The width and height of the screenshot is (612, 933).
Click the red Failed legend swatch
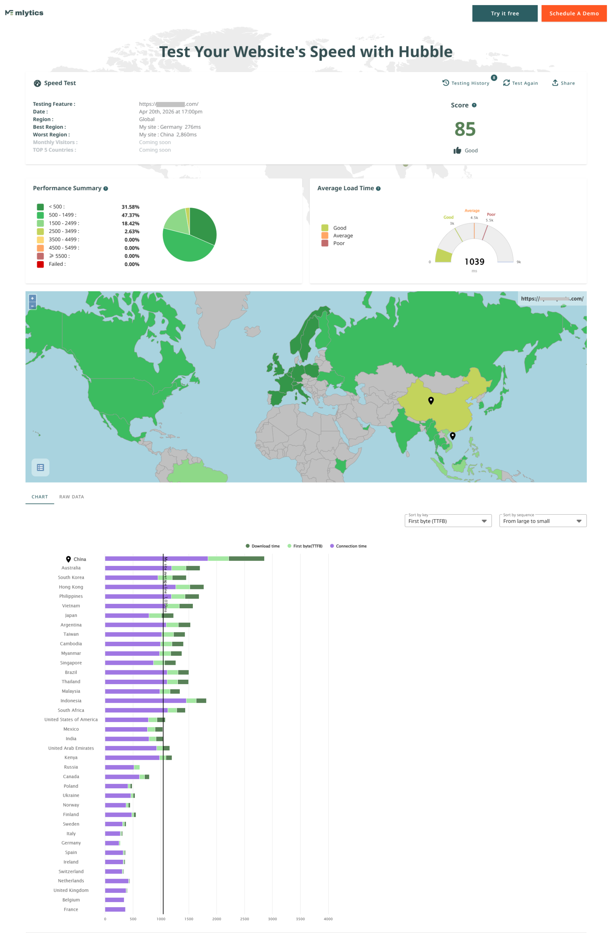point(40,264)
